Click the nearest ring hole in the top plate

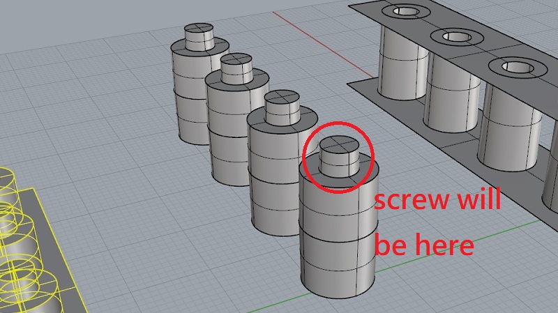[517, 68]
